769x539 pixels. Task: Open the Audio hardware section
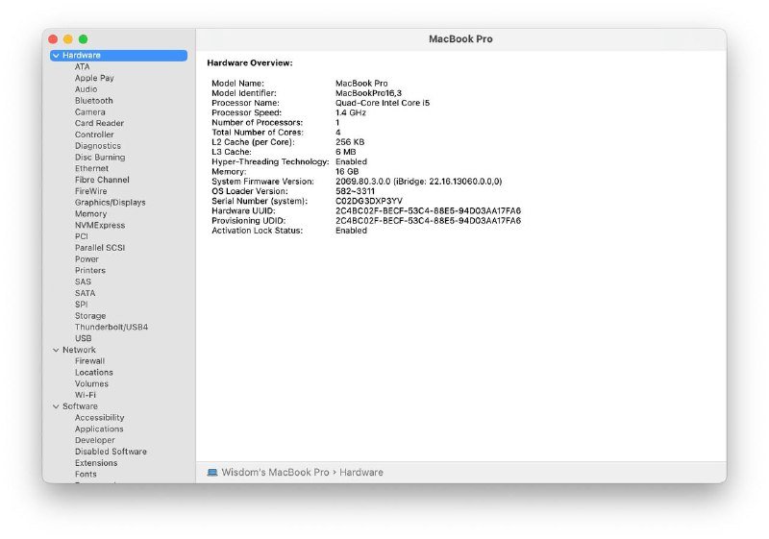(x=86, y=89)
